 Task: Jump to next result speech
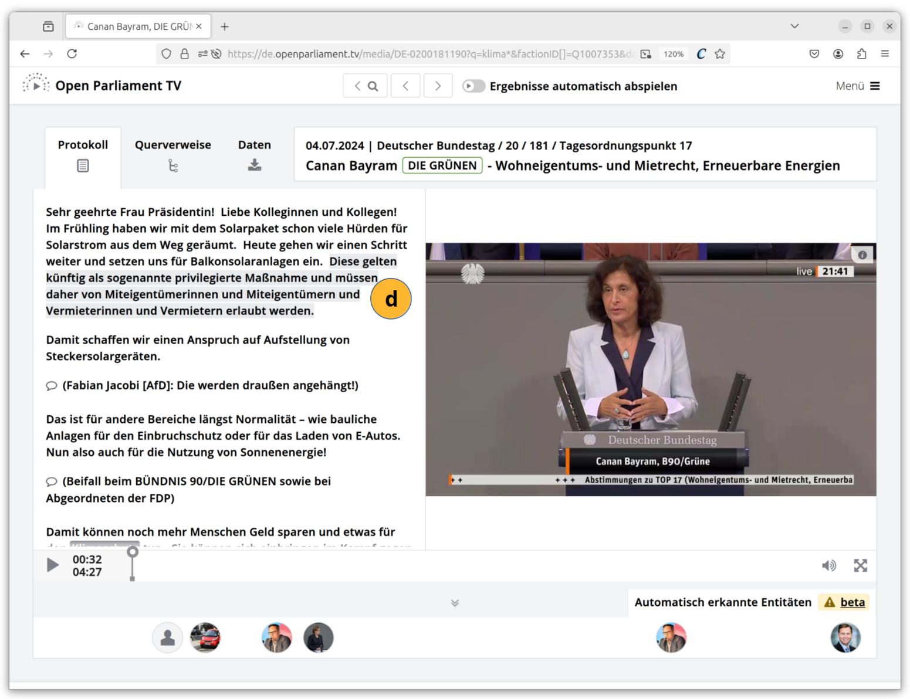click(438, 86)
